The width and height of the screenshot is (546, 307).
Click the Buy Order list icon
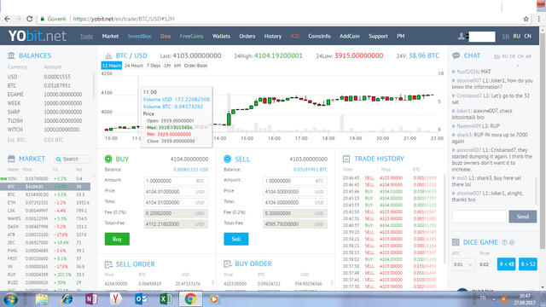click(x=228, y=264)
